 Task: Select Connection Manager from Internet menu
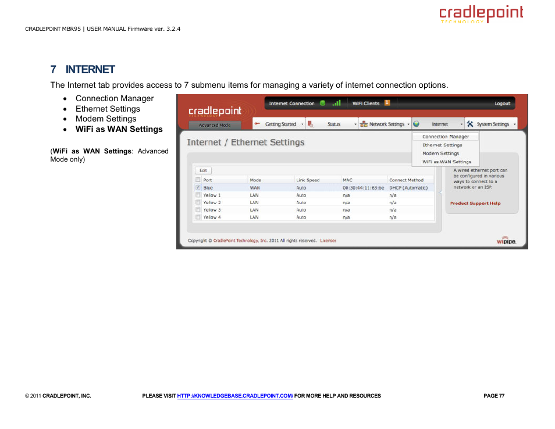pyautogui.click(x=445, y=137)
